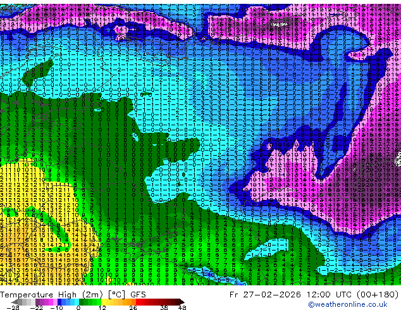Open the weatheronline.co.uk copyright link

347,304
